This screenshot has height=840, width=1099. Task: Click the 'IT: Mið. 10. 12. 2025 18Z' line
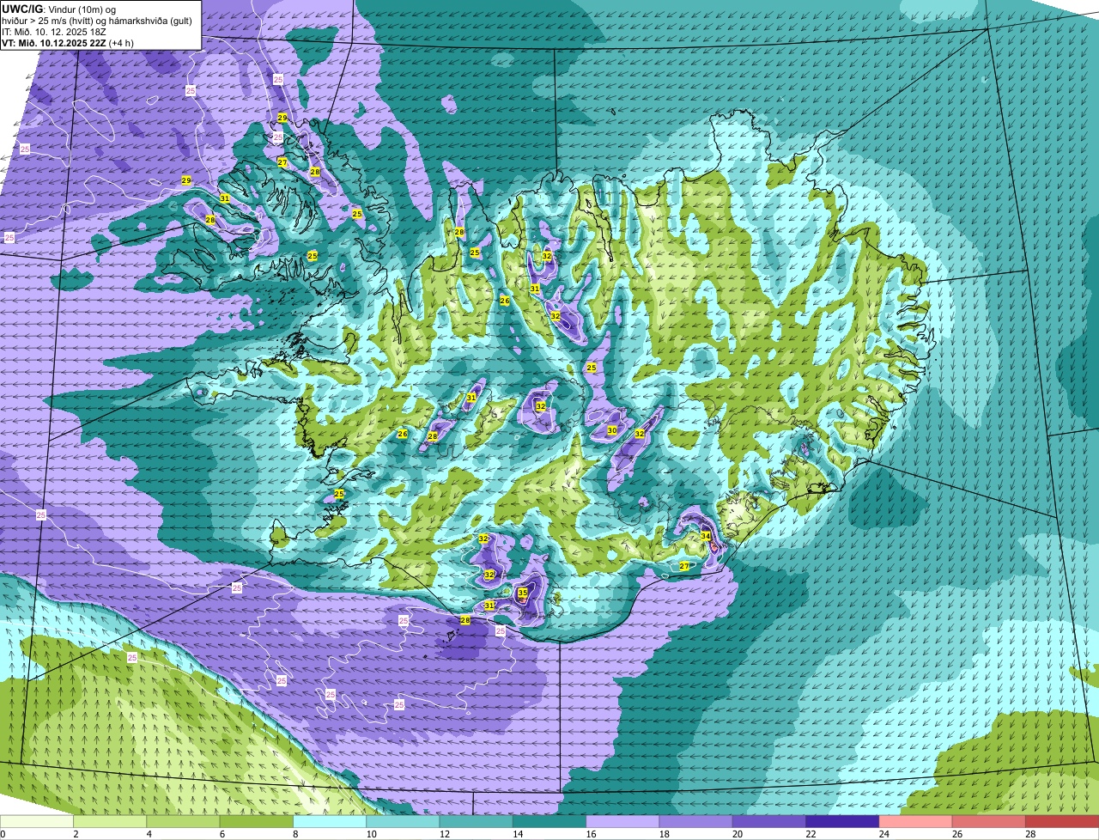pos(54,32)
